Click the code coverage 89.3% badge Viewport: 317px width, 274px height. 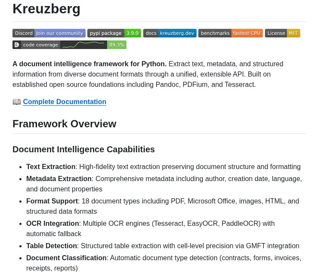pos(69,45)
